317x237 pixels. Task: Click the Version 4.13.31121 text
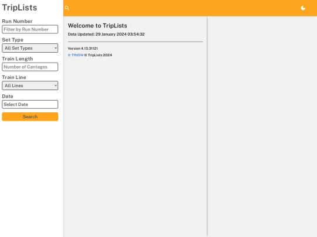83,49
